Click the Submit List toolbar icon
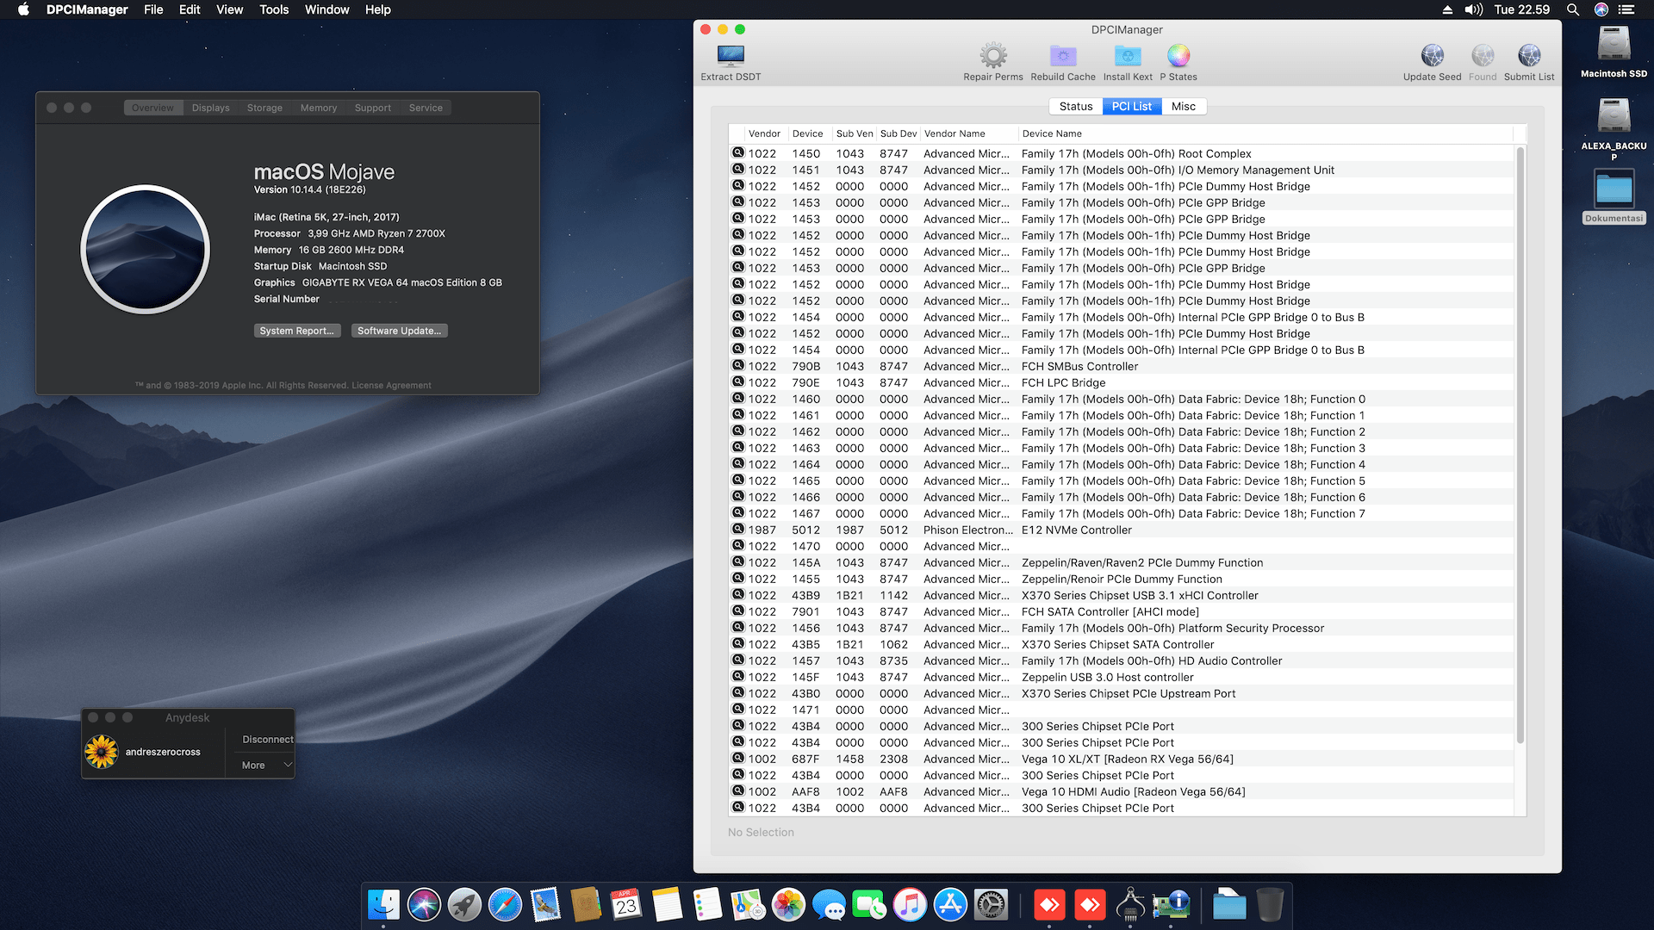 point(1529,56)
